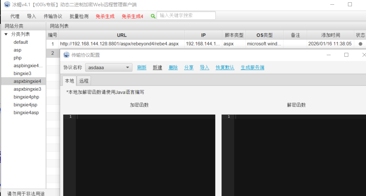Click inside the 加密函数 code editor
Screen dimensions: 366x196
145,153
